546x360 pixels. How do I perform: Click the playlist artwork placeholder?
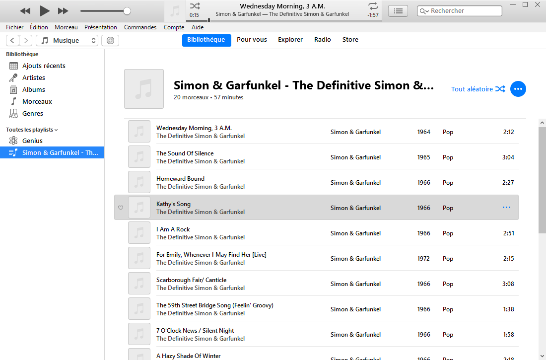144,89
